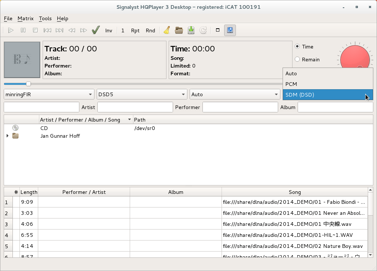Choose Auto in the output mode list
377x271 pixels.
pos(328,73)
